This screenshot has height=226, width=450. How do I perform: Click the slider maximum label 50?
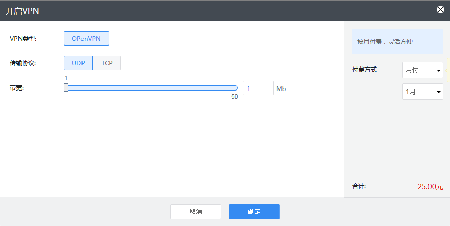[234, 97]
